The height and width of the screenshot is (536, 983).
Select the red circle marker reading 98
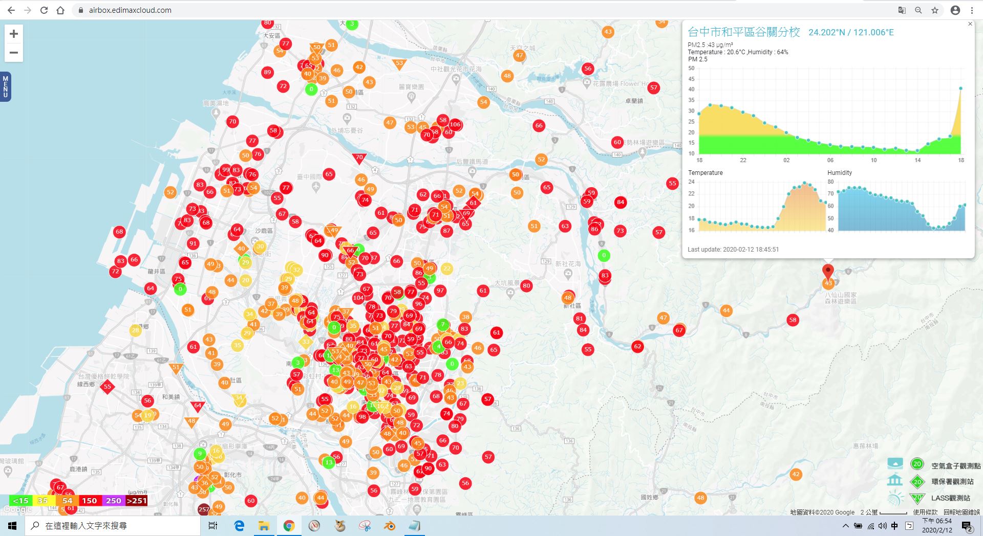click(x=362, y=416)
